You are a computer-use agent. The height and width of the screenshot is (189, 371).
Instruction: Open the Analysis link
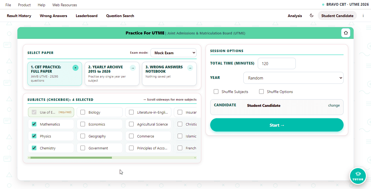click(x=295, y=16)
